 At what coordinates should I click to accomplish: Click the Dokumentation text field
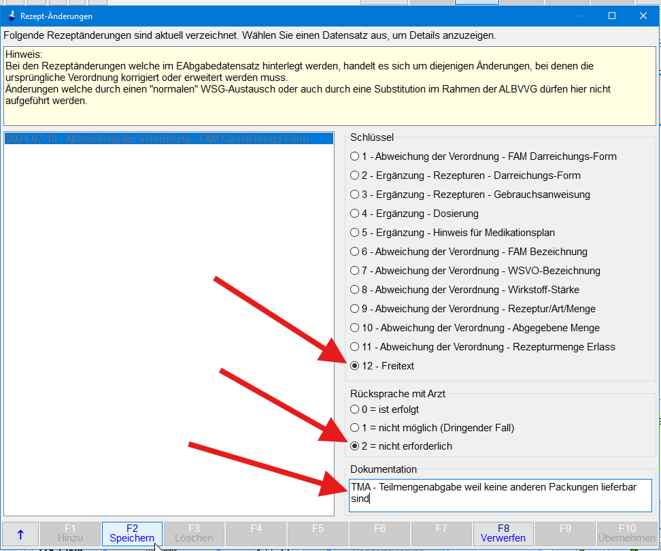[x=501, y=495]
